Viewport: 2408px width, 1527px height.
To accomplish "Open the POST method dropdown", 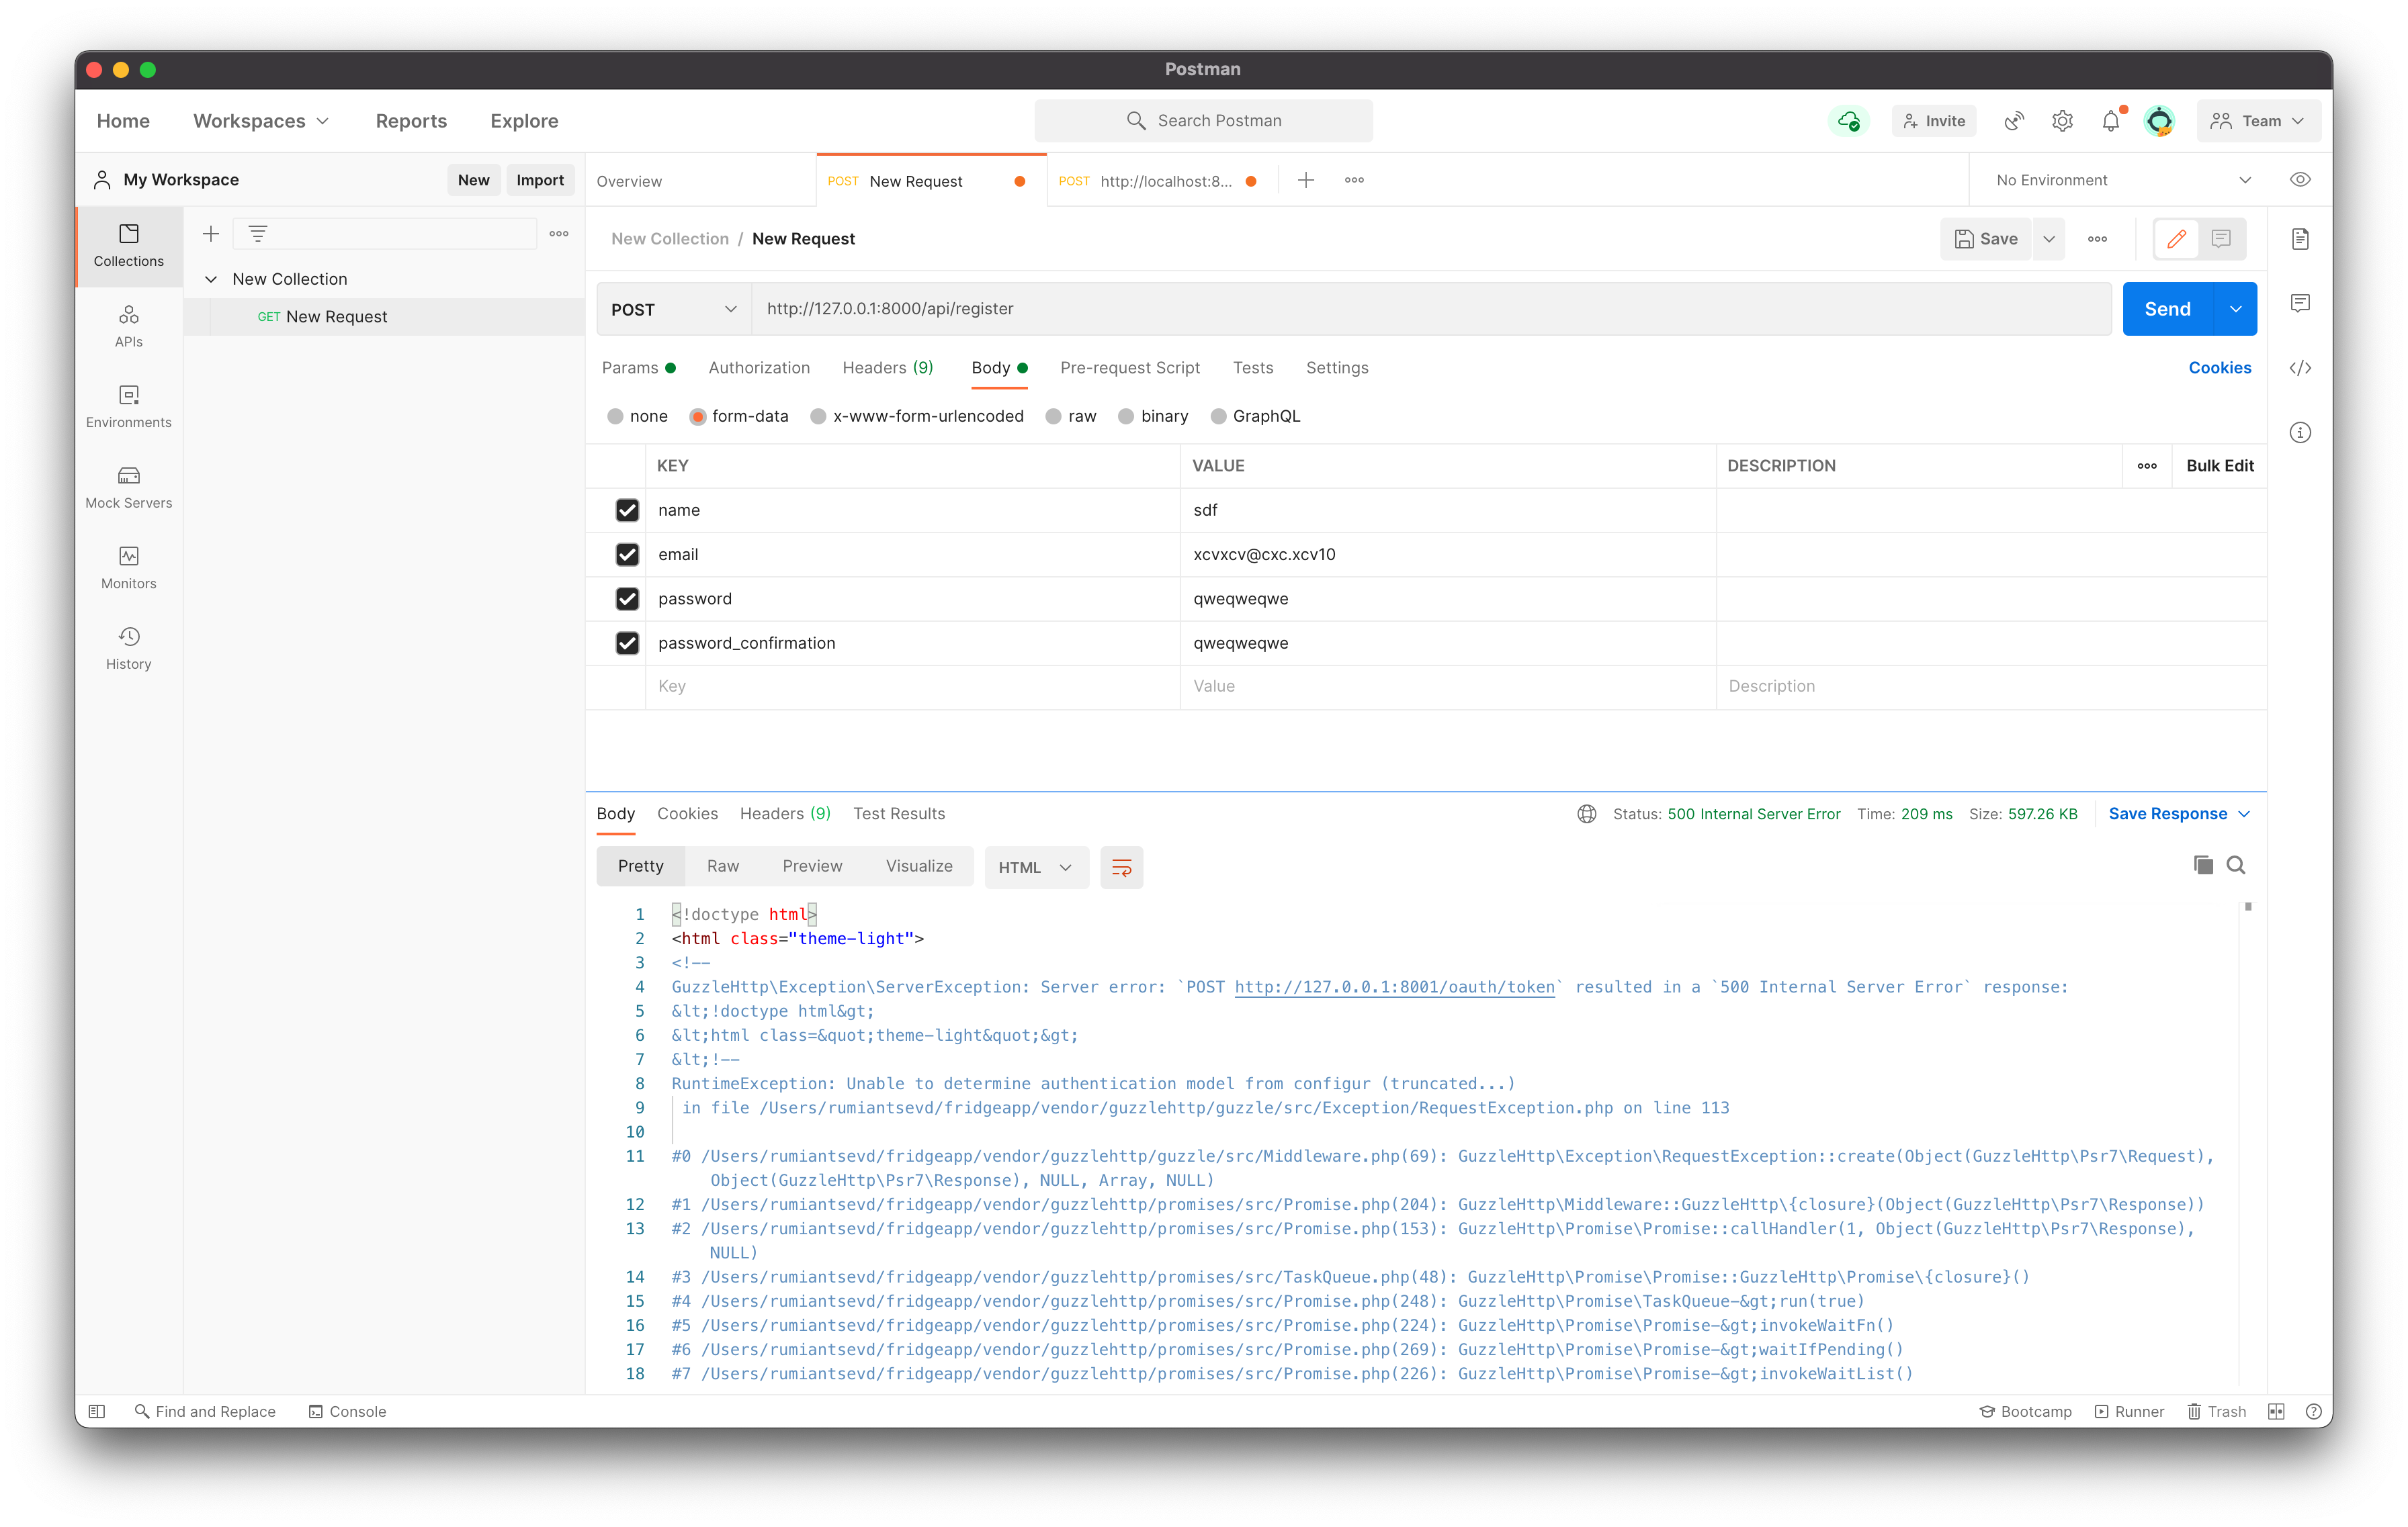I will coord(672,309).
